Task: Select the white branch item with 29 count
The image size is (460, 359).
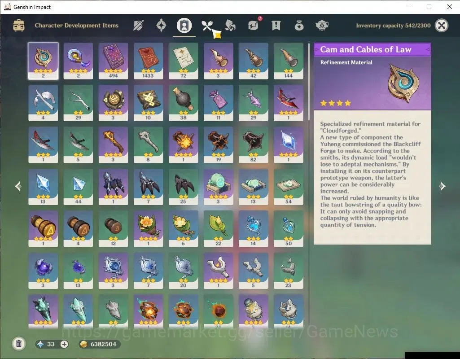Action: click(x=78, y=103)
